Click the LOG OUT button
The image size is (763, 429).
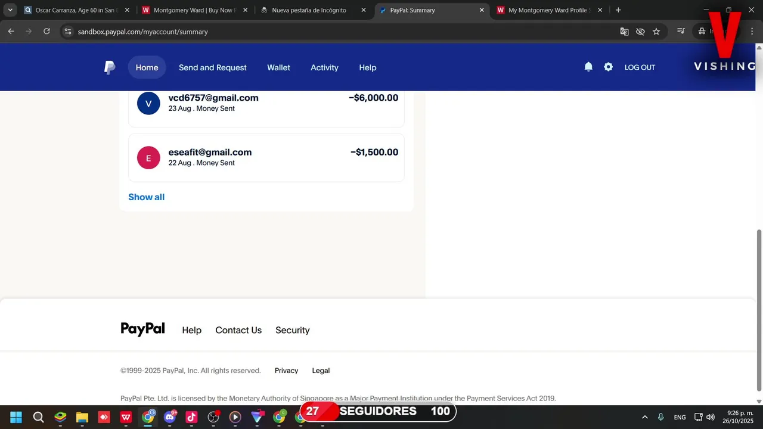[x=640, y=67]
